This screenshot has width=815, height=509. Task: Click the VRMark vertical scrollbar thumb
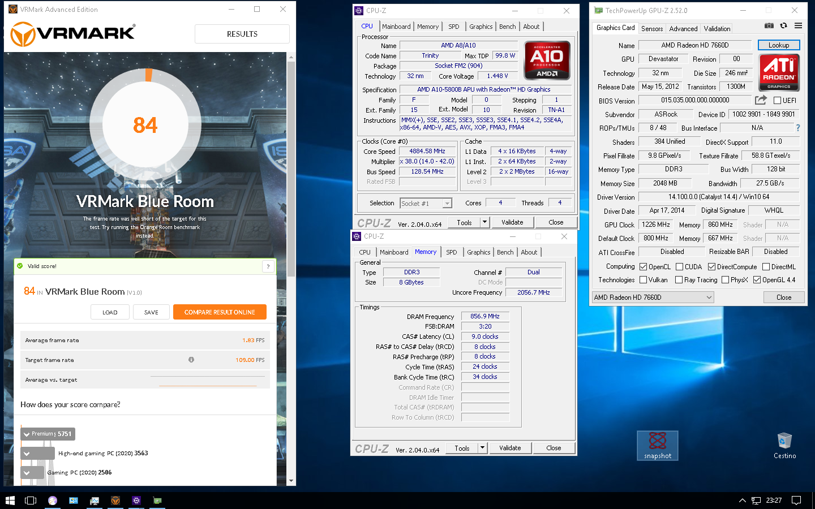291,169
